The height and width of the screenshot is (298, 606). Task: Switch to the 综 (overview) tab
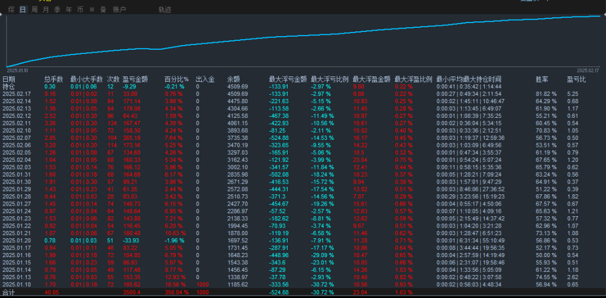(11, 9)
